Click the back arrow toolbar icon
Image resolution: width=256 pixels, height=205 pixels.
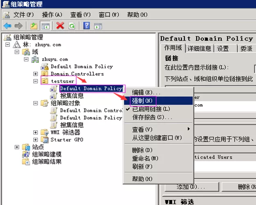[7, 26]
